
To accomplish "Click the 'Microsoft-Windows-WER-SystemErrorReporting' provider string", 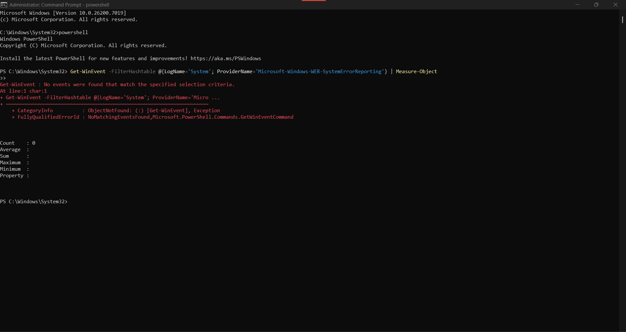I will (320, 72).
